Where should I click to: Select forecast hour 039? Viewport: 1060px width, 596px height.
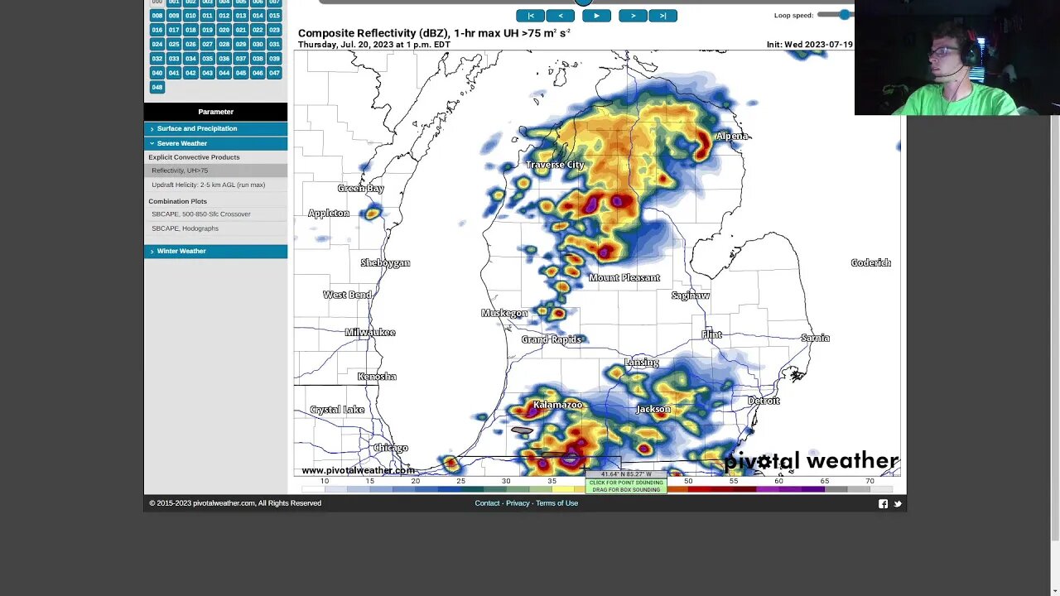pos(274,59)
